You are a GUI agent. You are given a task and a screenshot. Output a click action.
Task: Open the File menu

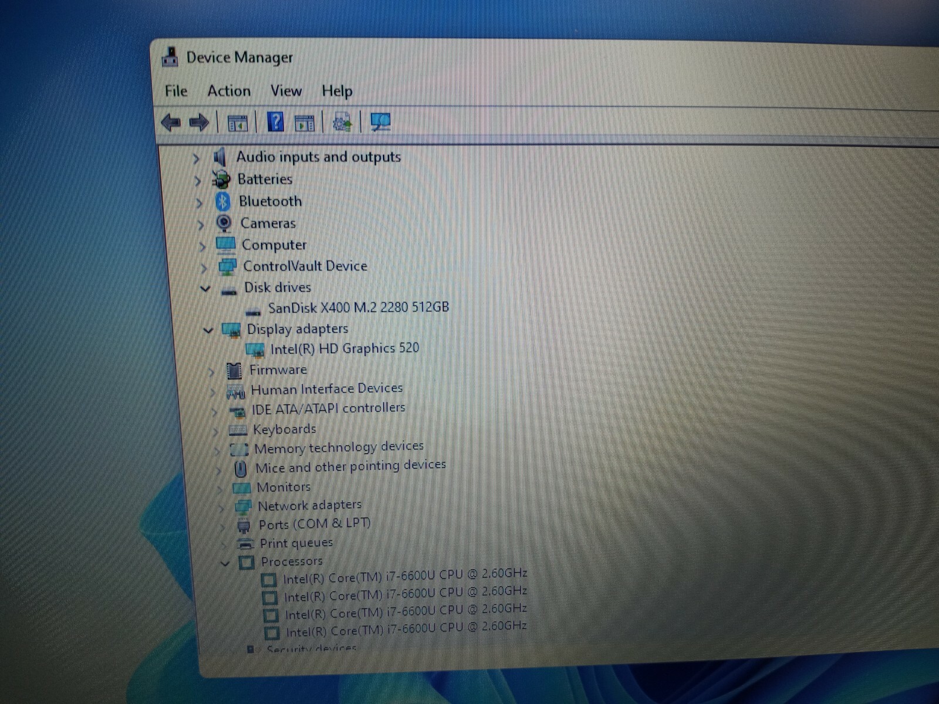click(x=176, y=91)
